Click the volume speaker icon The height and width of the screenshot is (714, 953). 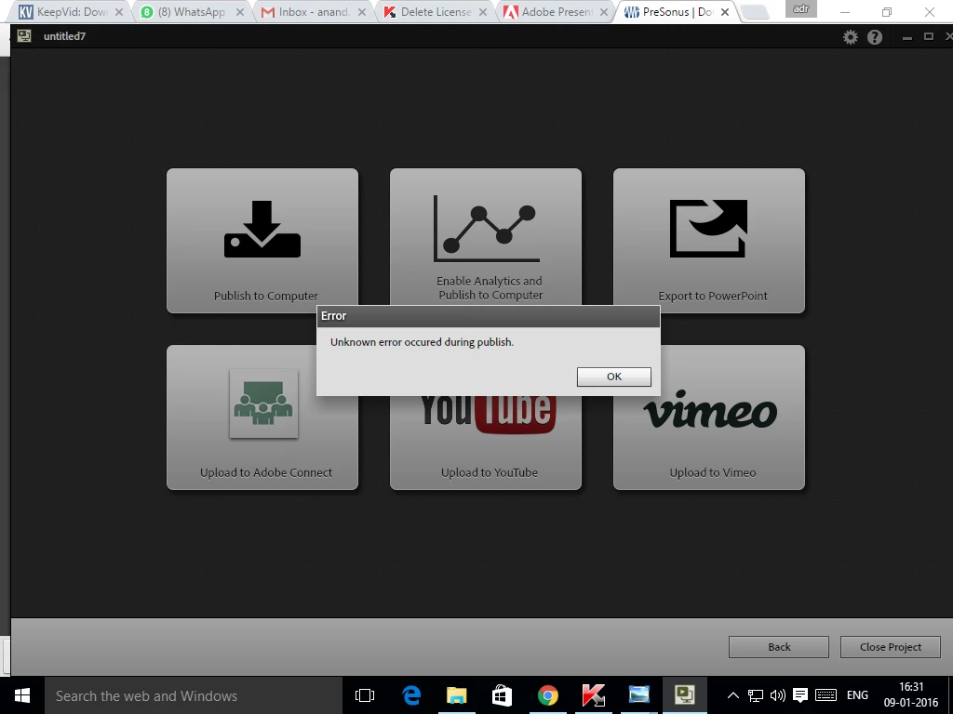point(777,695)
